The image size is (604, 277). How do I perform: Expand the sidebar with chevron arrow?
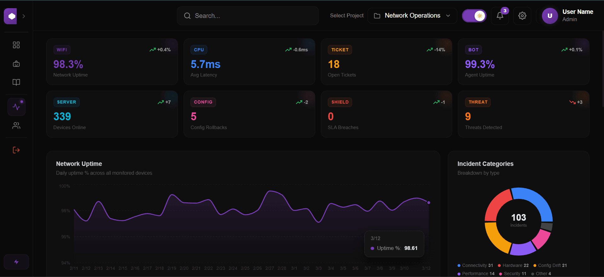point(24,16)
